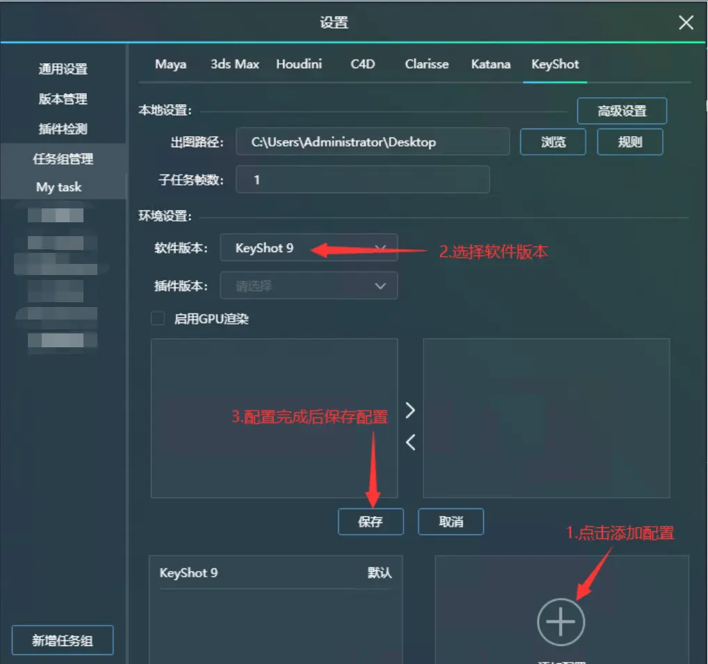Viewport: 708px width, 664px height.
Task: Select the C4D tab
Action: tap(362, 65)
